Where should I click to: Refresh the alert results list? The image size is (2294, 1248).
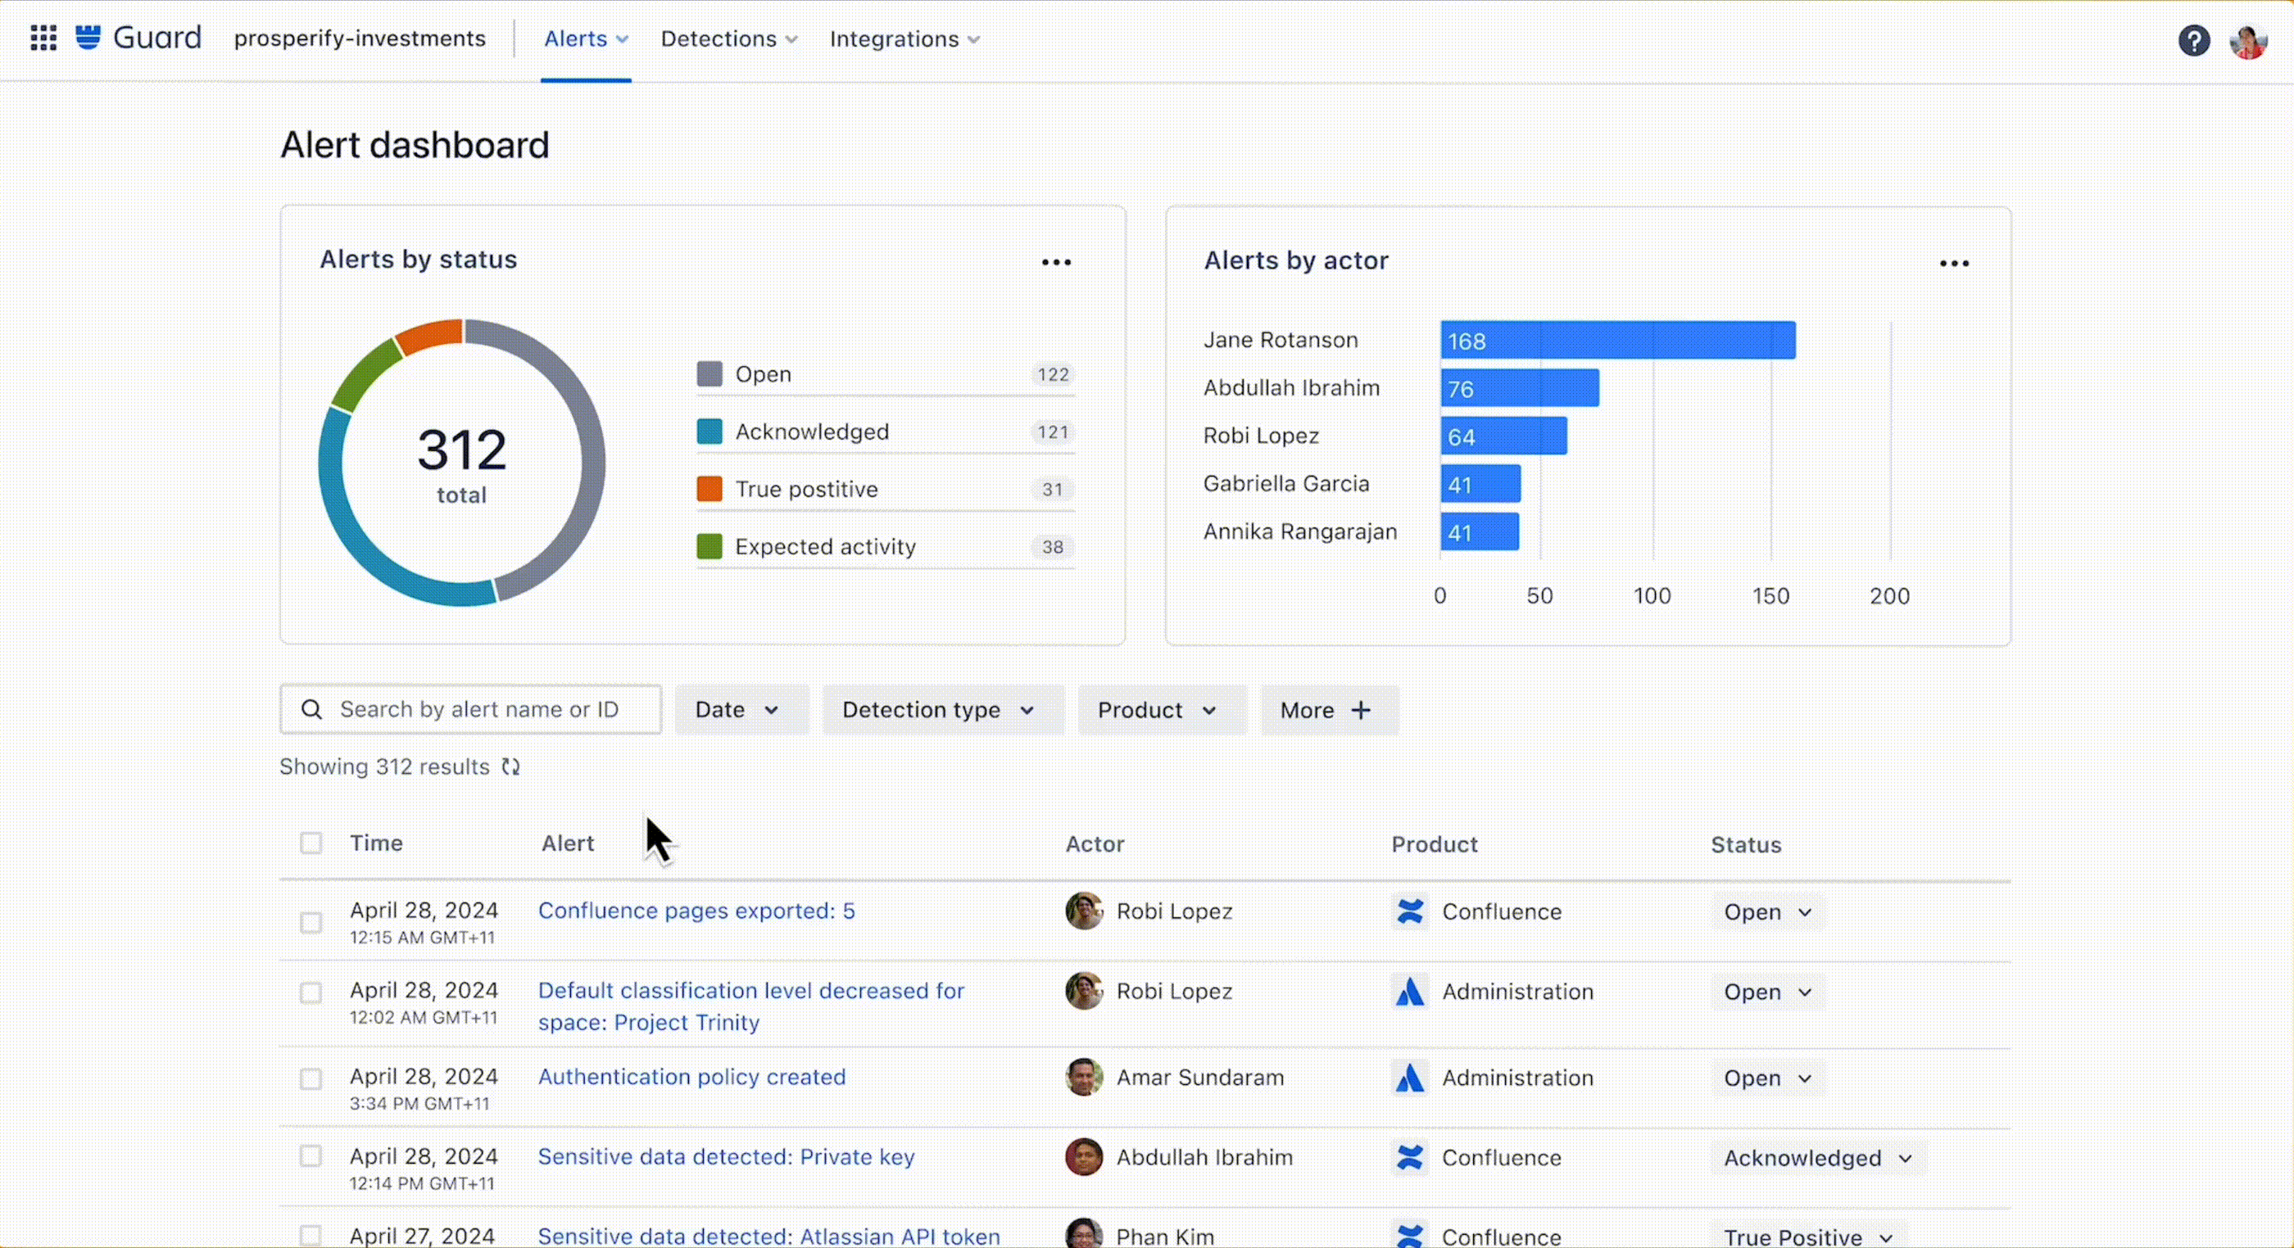coord(511,766)
